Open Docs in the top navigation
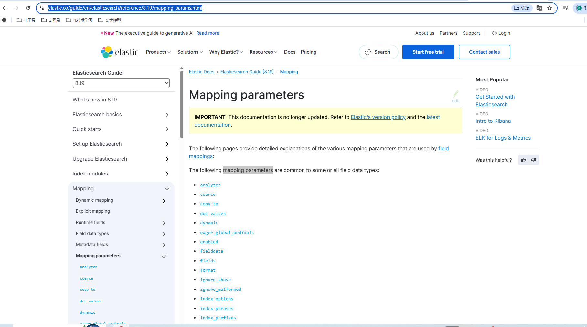 click(x=290, y=52)
